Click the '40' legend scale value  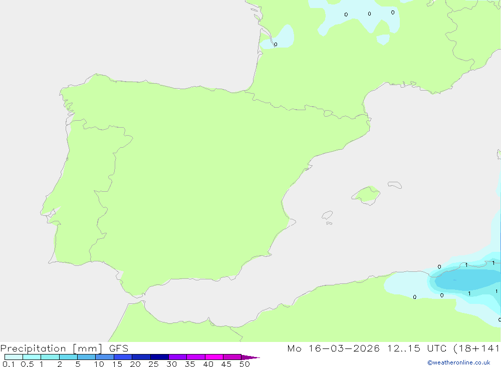[x=208, y=364]
